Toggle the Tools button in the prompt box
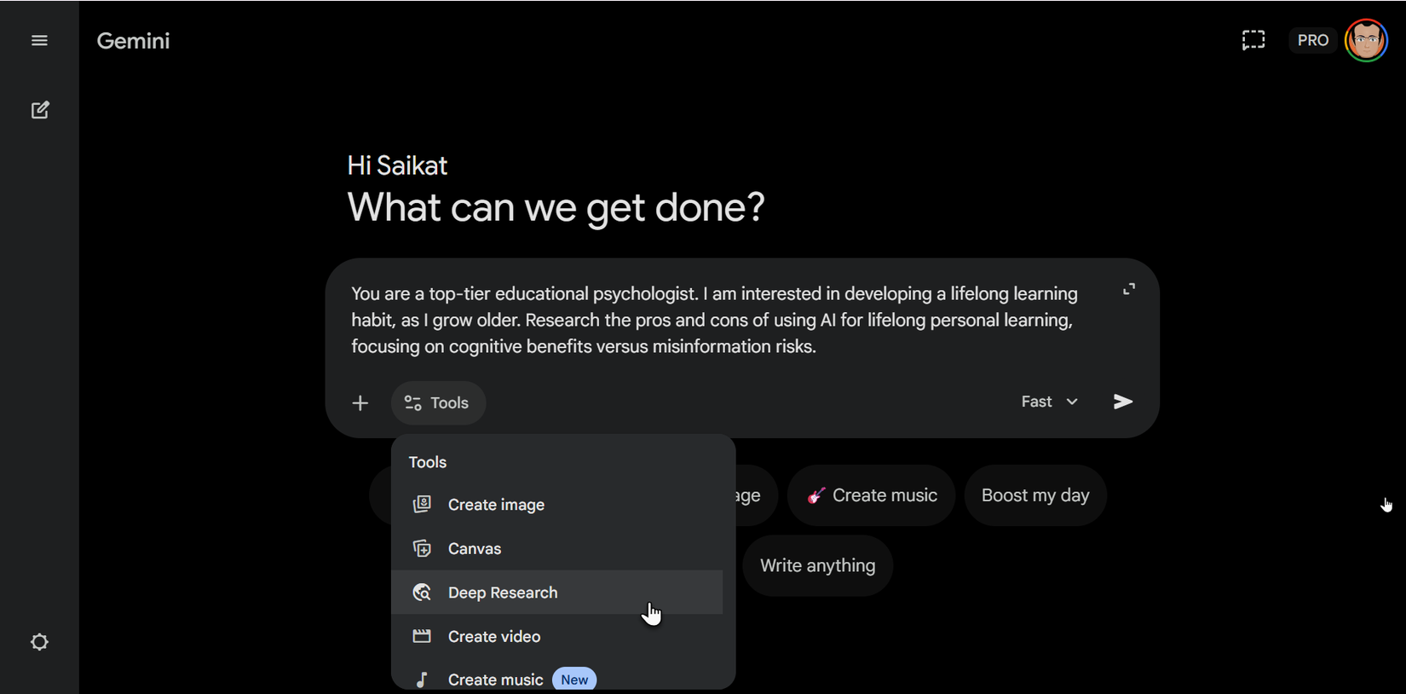This screenshot has height=694, width=1406. 438,403
